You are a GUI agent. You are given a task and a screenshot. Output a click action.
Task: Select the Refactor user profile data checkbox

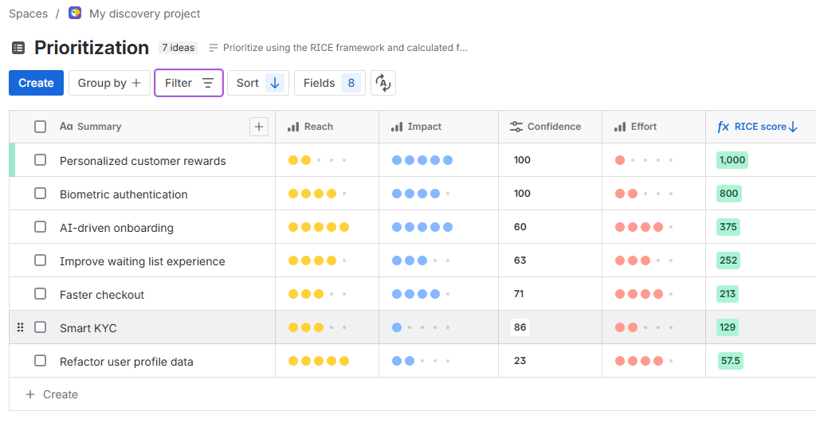coord(40,360)
